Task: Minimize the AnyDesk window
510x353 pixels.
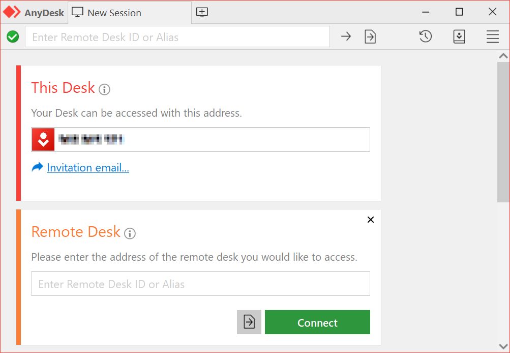Action: [426, 12]
